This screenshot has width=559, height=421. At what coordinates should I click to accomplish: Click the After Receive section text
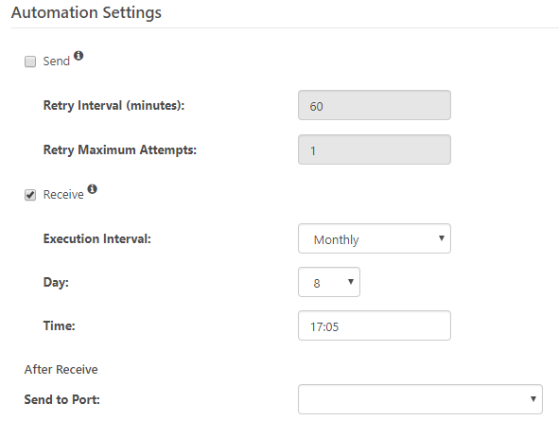click(x=61, y=370)
